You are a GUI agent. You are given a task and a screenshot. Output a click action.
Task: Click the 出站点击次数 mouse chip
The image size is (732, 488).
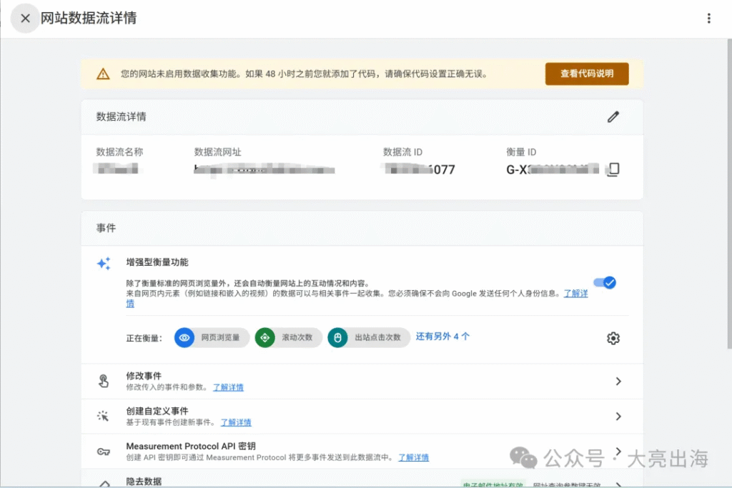pyautogui.click(x=369, y=338)
